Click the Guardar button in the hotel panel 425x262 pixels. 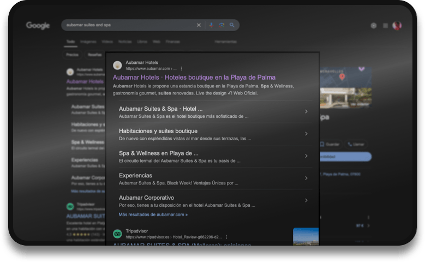coord(331,144)
